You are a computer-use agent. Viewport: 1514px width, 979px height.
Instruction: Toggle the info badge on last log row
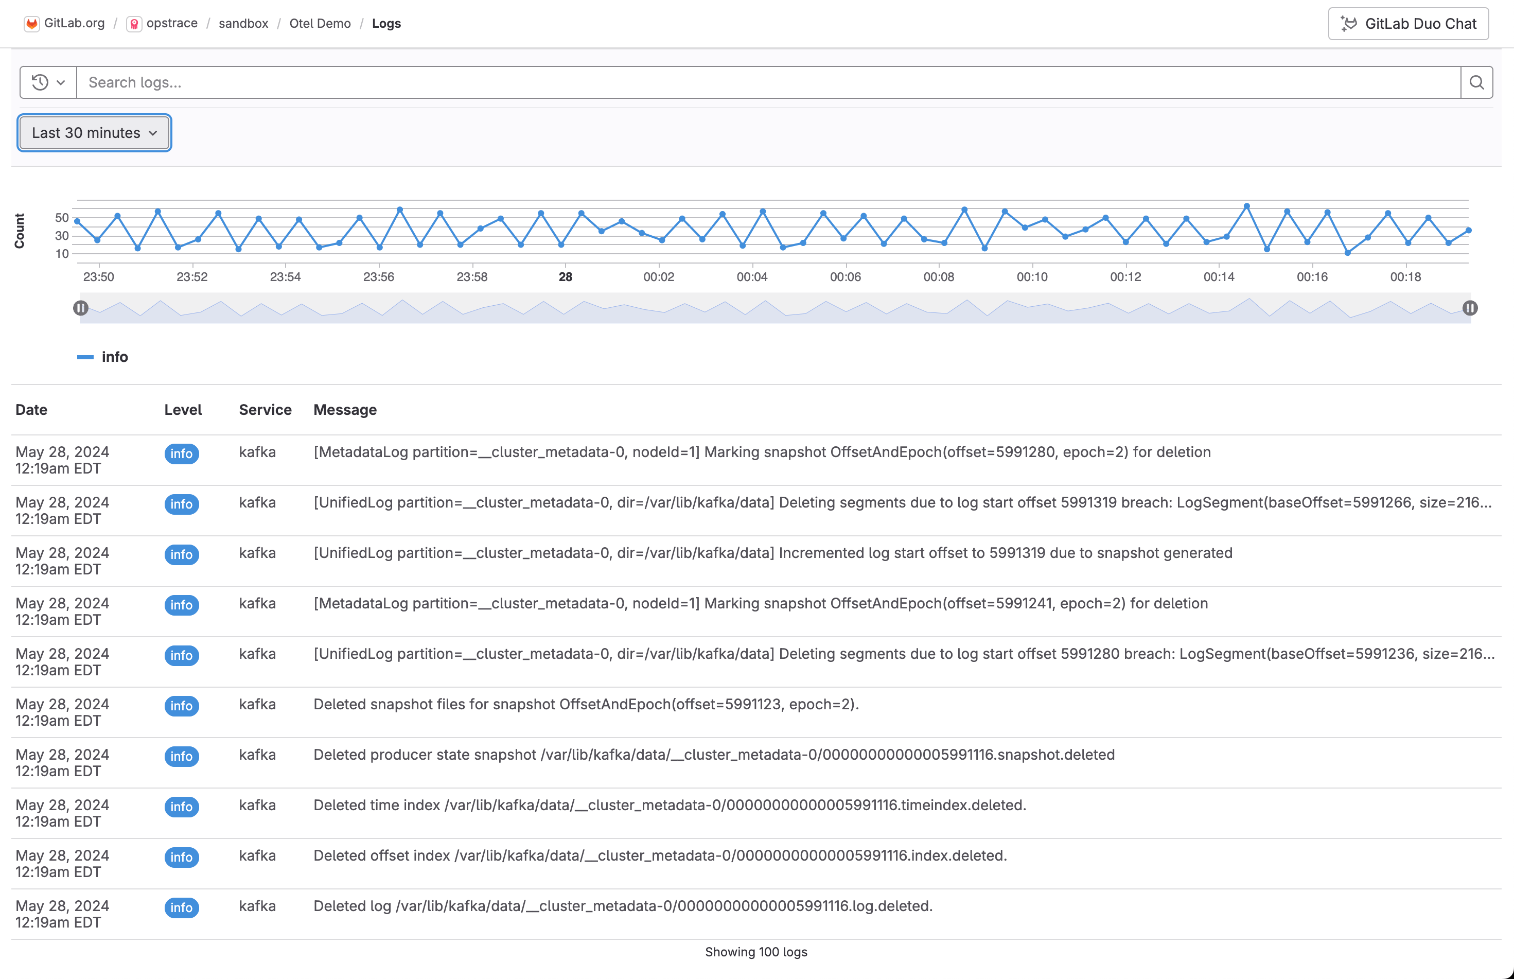(182, 908)
